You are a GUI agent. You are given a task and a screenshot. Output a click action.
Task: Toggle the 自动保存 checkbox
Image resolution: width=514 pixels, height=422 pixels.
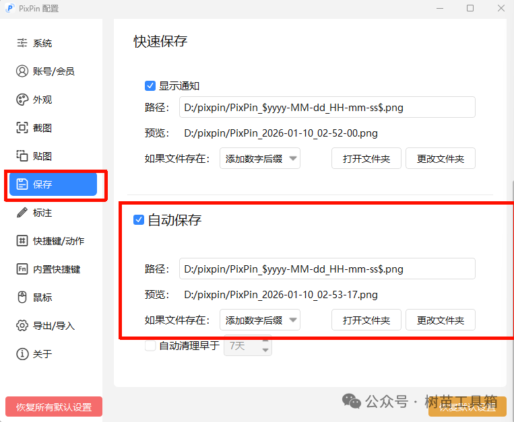[139, 219]
